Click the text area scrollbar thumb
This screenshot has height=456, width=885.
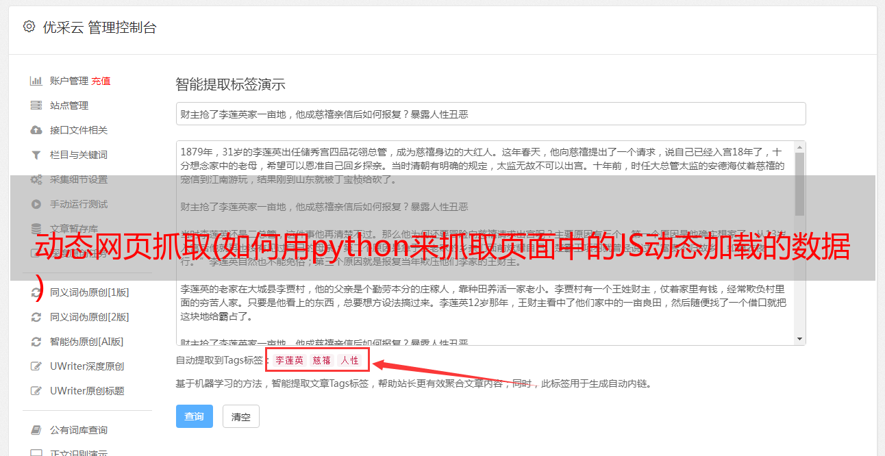799,185
